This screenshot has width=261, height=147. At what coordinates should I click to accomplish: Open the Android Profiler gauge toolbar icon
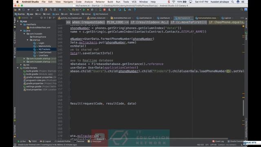pyautogui.click(x=130, y=10)
